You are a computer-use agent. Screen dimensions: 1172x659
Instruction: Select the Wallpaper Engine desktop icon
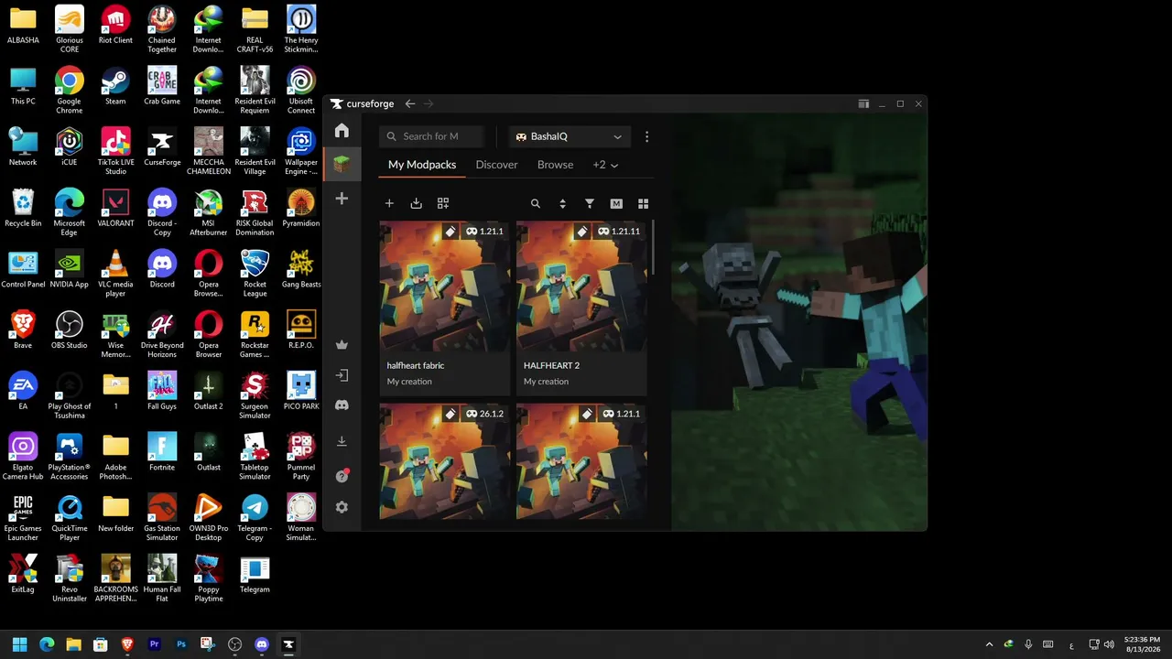tap(301, 151)
